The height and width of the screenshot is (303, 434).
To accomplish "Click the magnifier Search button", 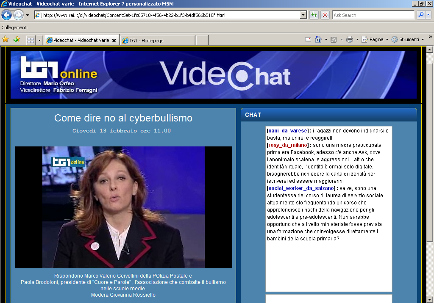I will pyautogui.click(x=421, y=15).
